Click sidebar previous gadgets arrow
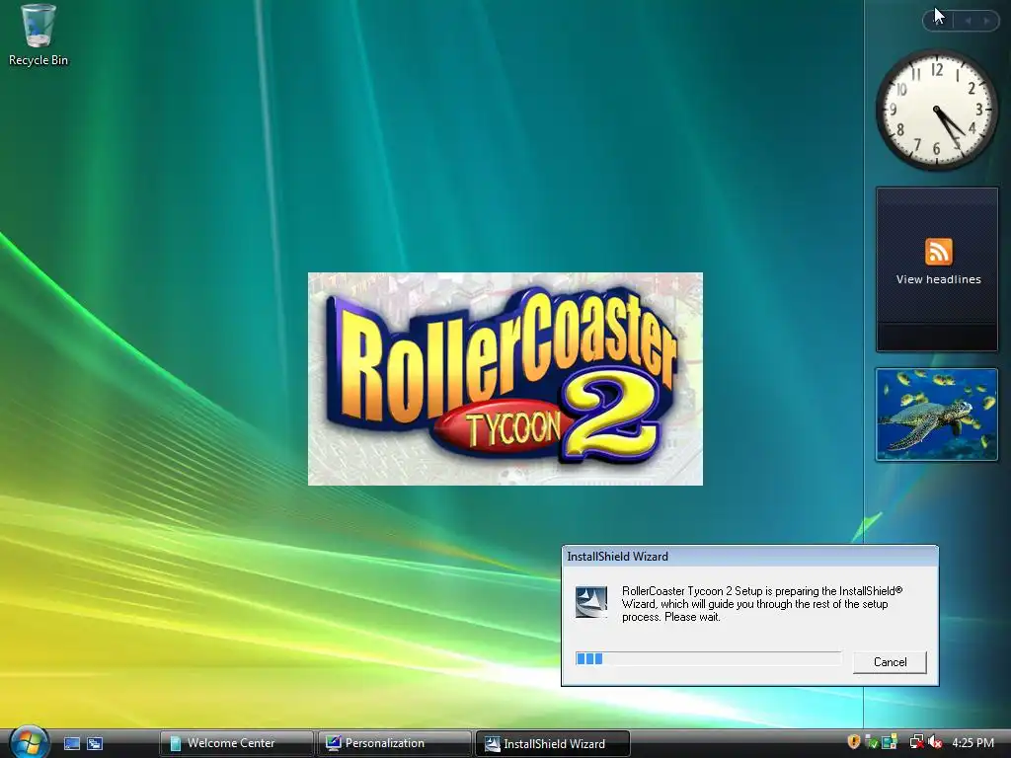 point(969,21)
